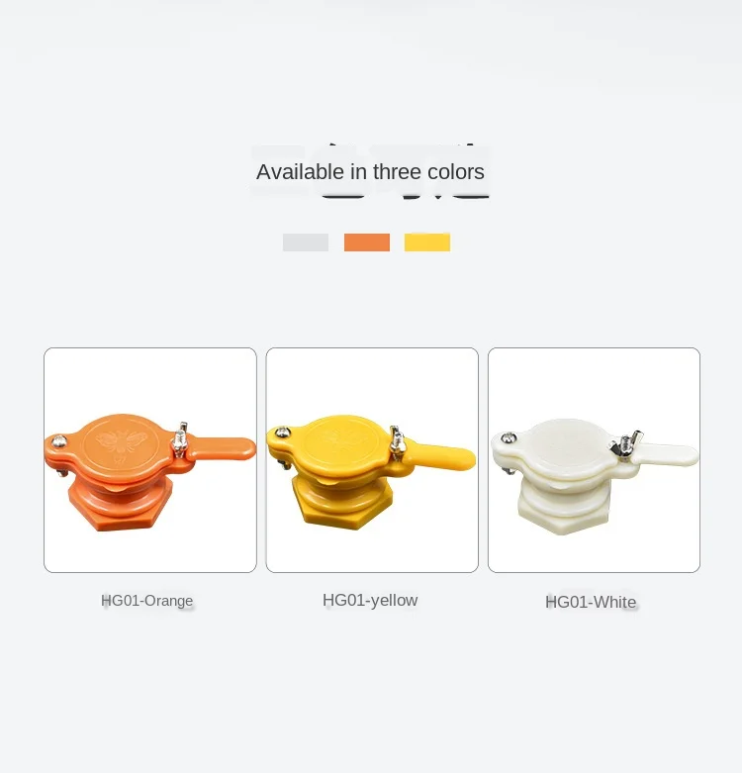Click the HG01-White label
742x773 pixels.
[x=591, y=602]
